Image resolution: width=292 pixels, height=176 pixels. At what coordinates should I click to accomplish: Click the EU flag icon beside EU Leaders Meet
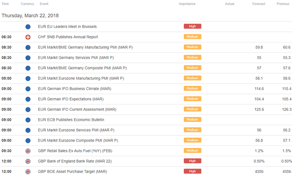[28, 27]
